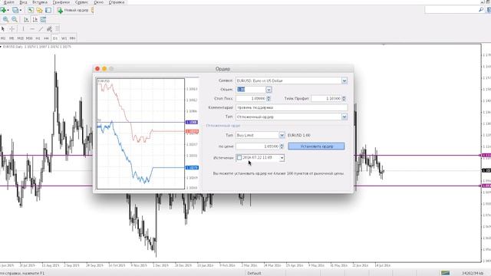Image resolution: width=491 pixels, height=276 pixels.
Task: Open the File menu
Action: [x=8, y=2]
